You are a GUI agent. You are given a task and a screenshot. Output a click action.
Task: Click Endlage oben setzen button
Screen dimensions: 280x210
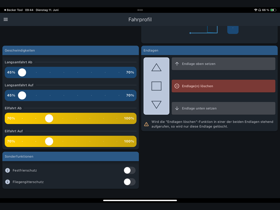223,64
